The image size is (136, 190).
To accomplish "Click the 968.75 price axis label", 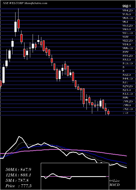I will (128, 18).
